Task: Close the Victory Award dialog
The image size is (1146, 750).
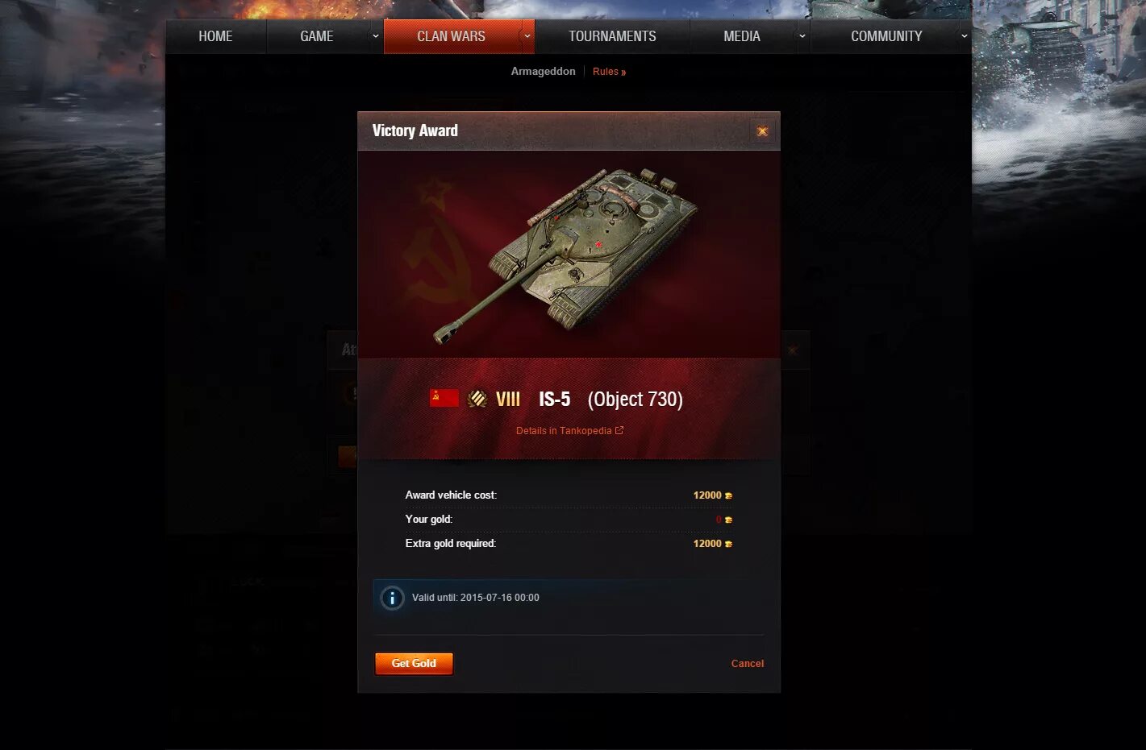Action: click(x=762, y=131)
